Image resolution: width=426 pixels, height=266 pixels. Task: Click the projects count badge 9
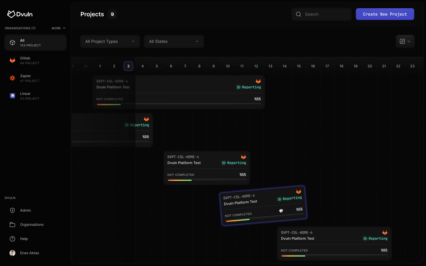point(112,14)
